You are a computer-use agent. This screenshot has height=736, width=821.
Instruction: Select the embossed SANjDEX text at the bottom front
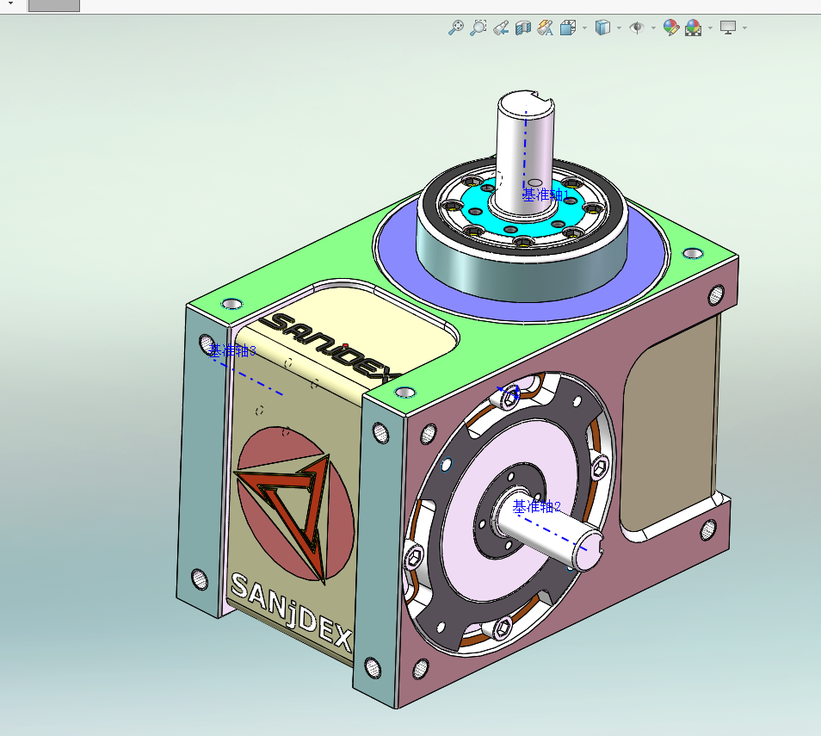[x=291, y=611]
